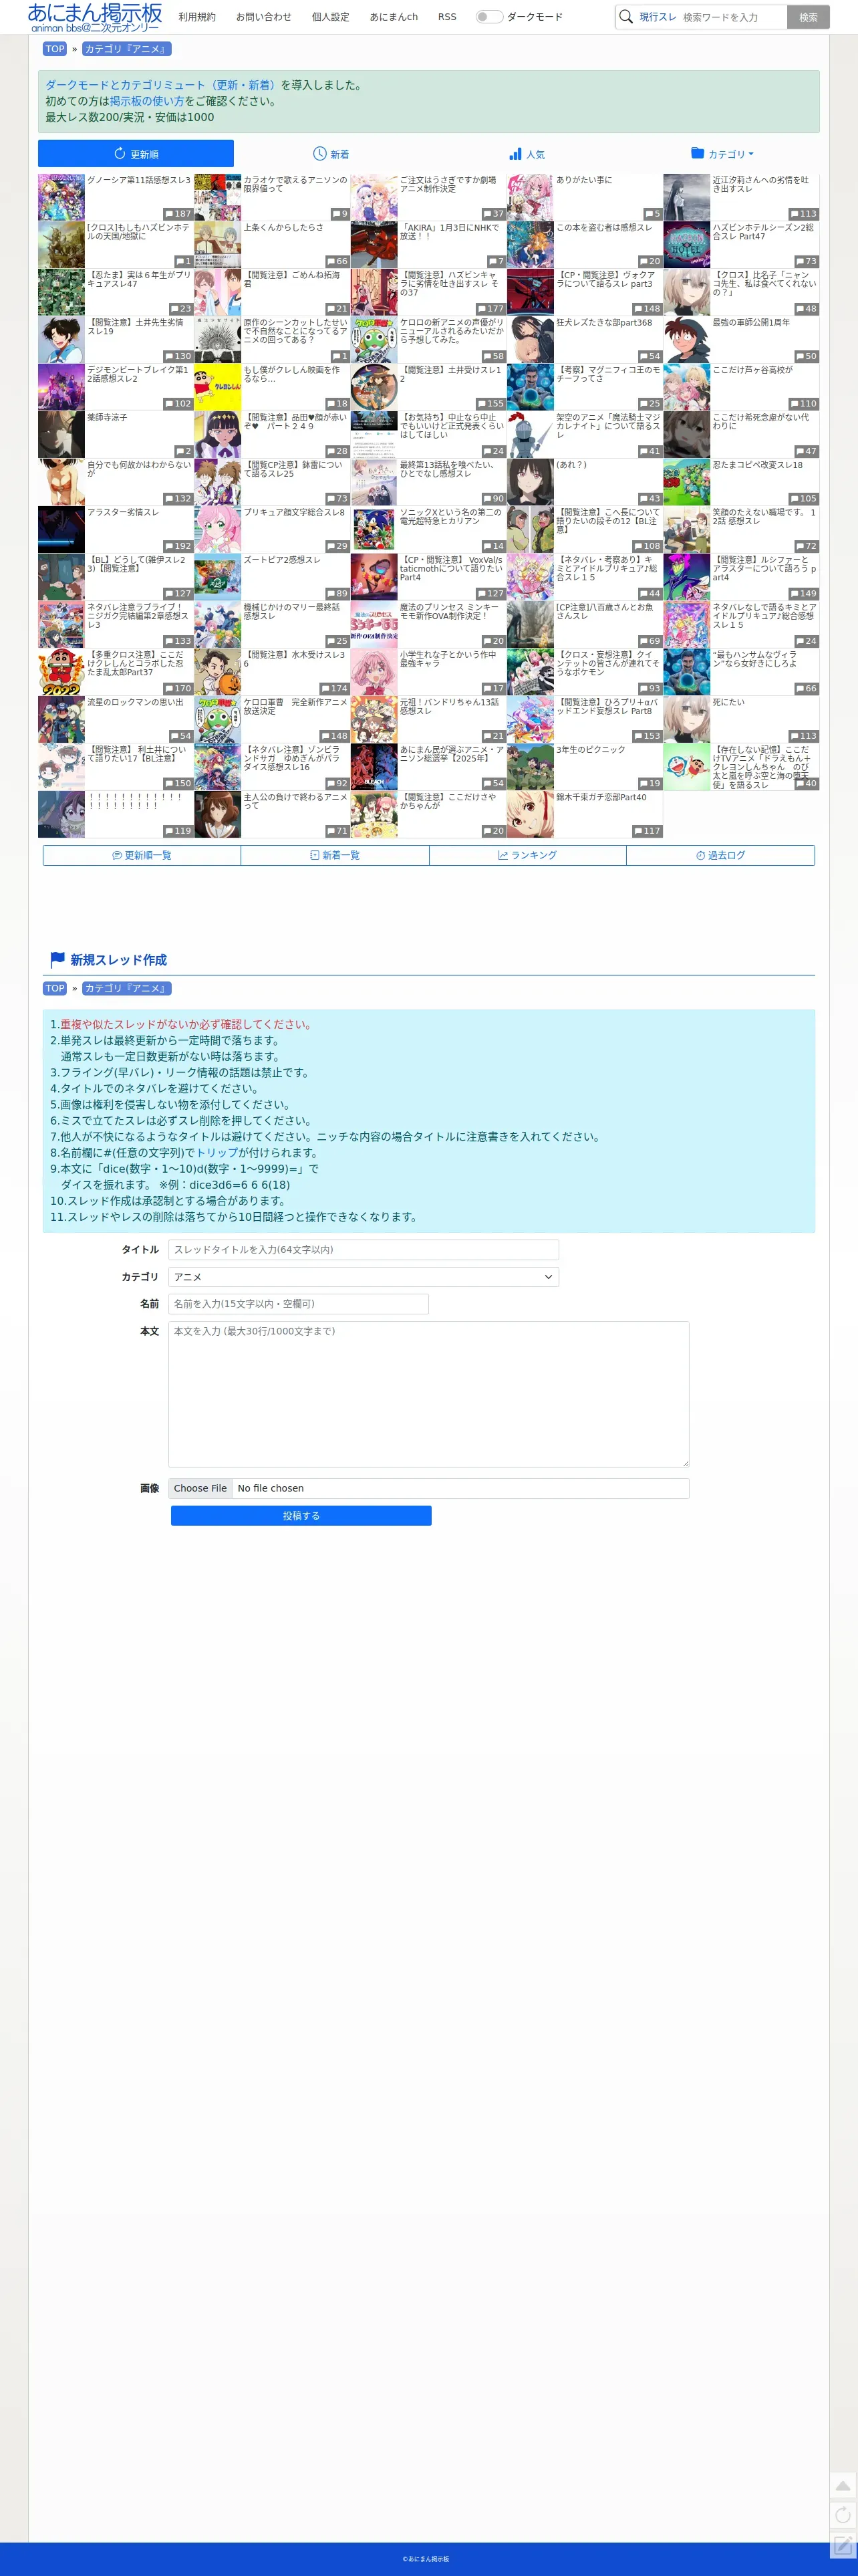Open お問い合わせ in the top menu

pyautogui.click(x=264, y=17)
